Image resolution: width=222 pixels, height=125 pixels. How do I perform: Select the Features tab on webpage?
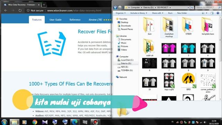click(37, 20)
